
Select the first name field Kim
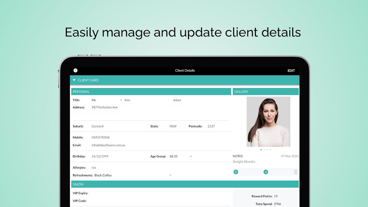coord(127,100)
